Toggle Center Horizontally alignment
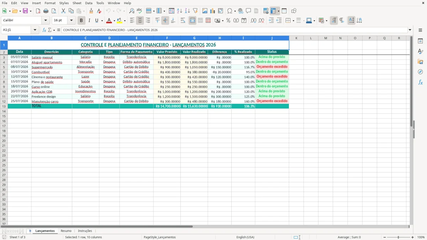Image resolution: width=427 pixels, height=240 pixels. (140, 21)
